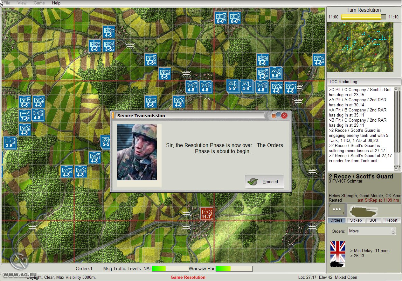Click the 'Loc 27,17: Elev 42, Mixed Open' status
This screenshot has height=281, width=402.
click(328, 277)
